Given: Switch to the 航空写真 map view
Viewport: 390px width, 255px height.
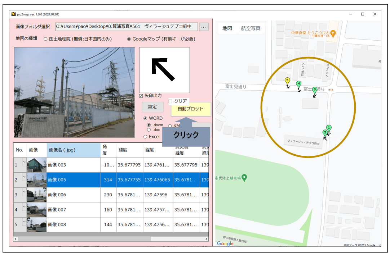Looking at the screenshot, I should (251, 28).
